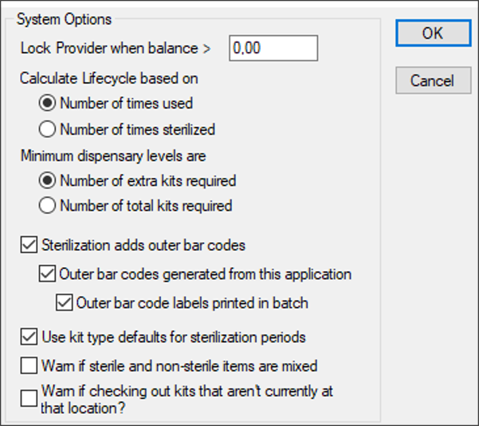Screen dimensions: 479x426
Task: Choose 'Number of total kits required' option
Action: click(47, 206)
